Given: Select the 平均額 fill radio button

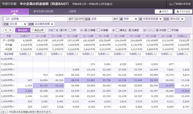Looking at the screenshot, I should click(169, 30).
